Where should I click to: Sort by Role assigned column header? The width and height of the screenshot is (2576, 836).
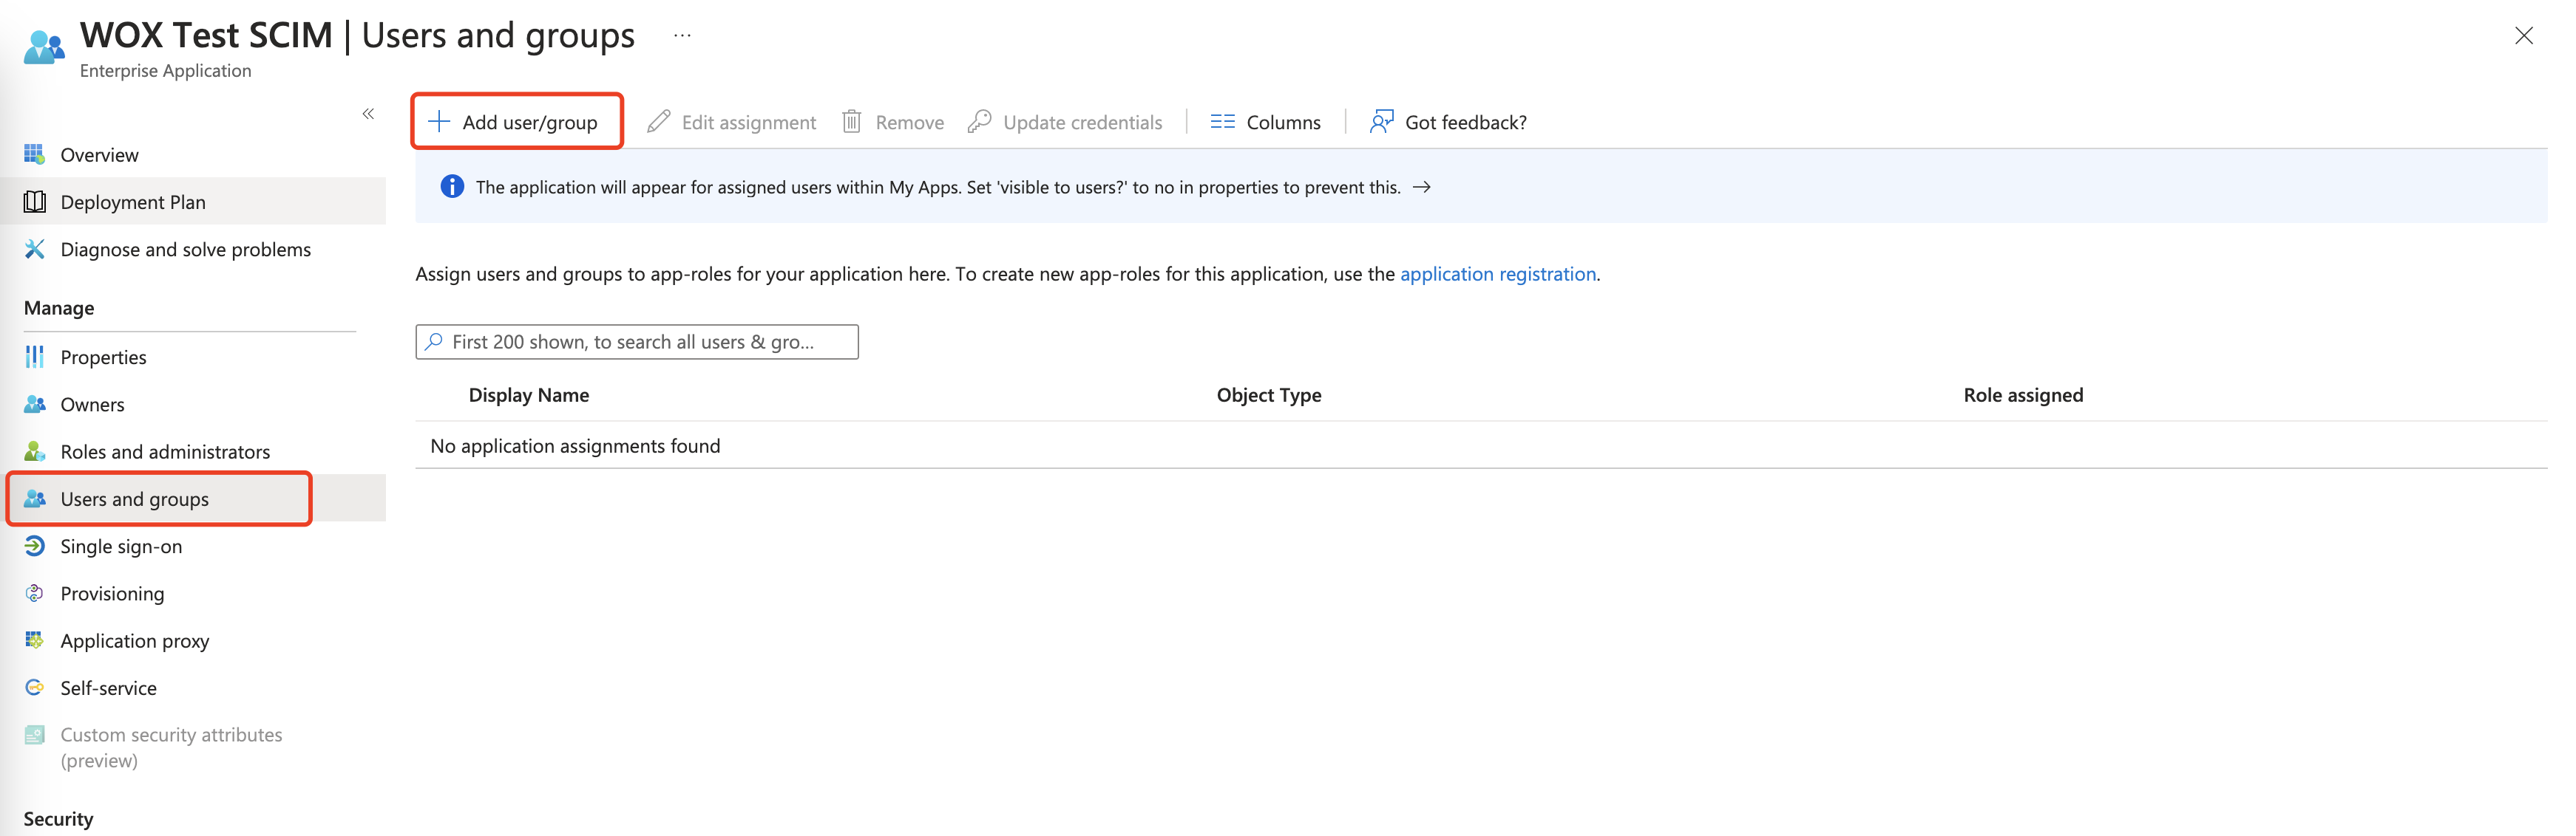2023,394
